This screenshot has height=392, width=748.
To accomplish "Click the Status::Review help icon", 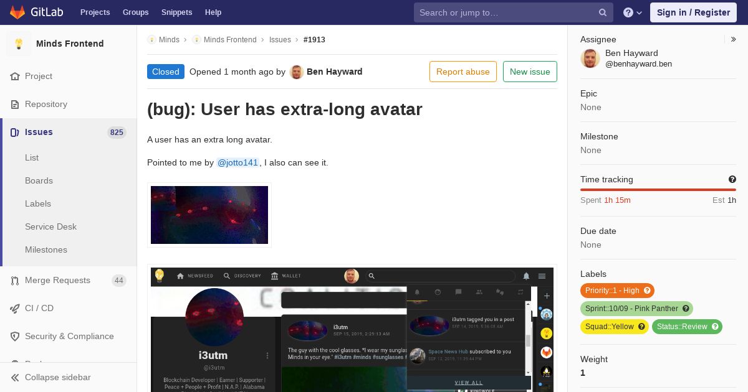I will [x=715, y=327].
